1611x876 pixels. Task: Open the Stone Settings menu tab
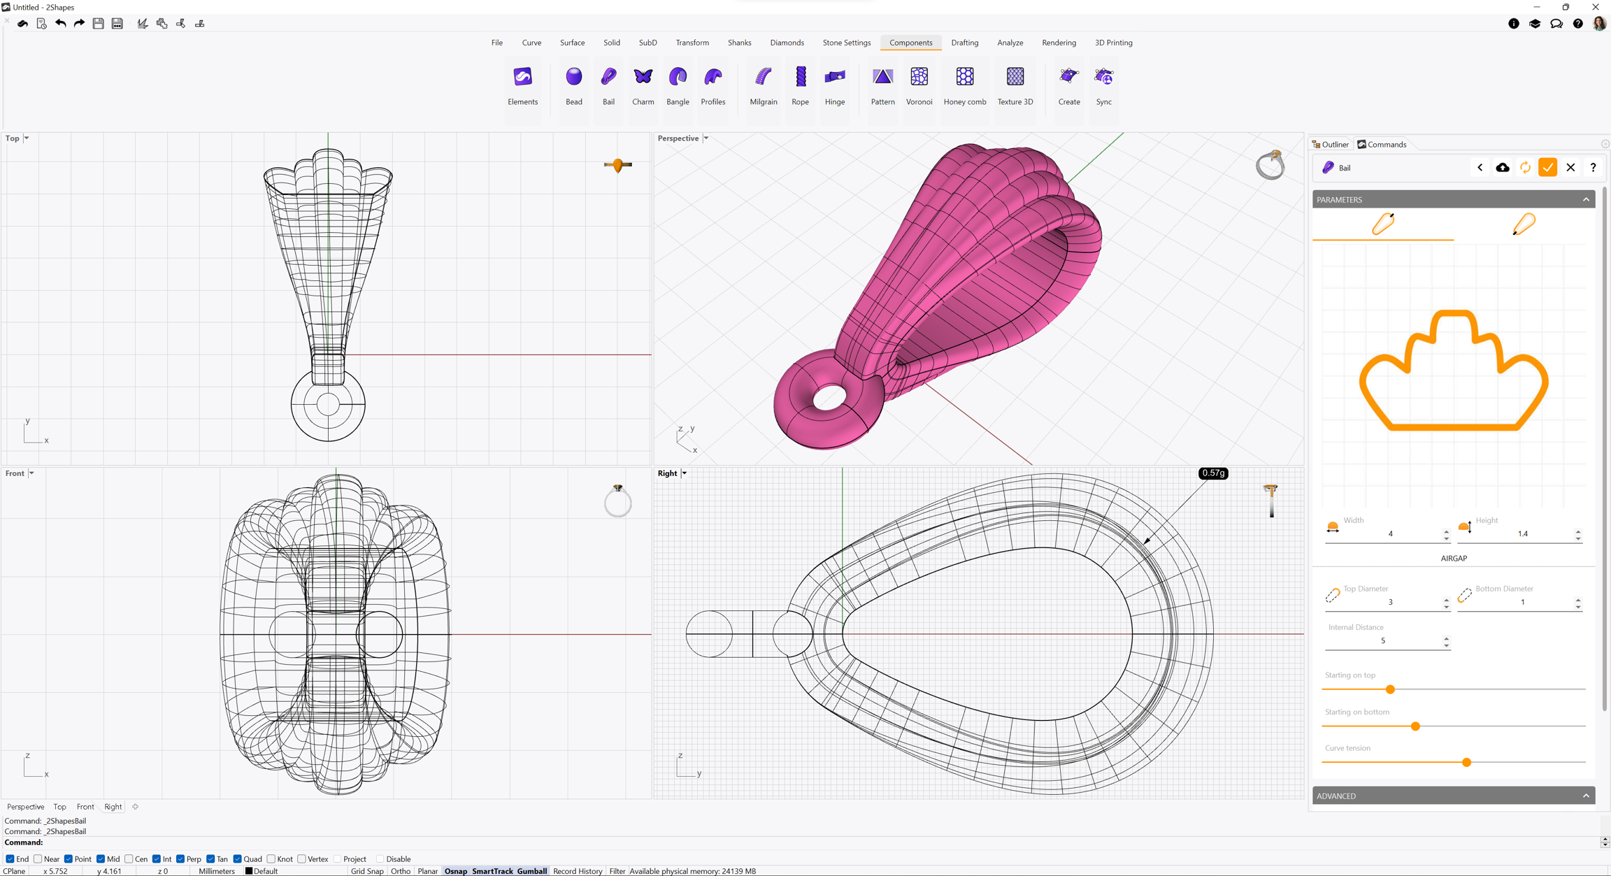click(846, 43)
